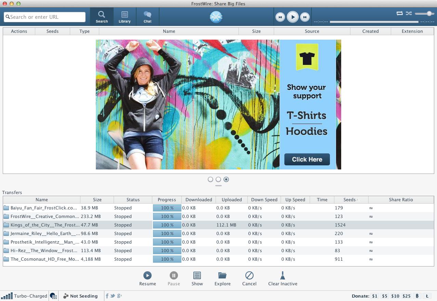Explore the transfer's folder
The width and height of the screenshot is (437, 301).
tap(222, 278)
